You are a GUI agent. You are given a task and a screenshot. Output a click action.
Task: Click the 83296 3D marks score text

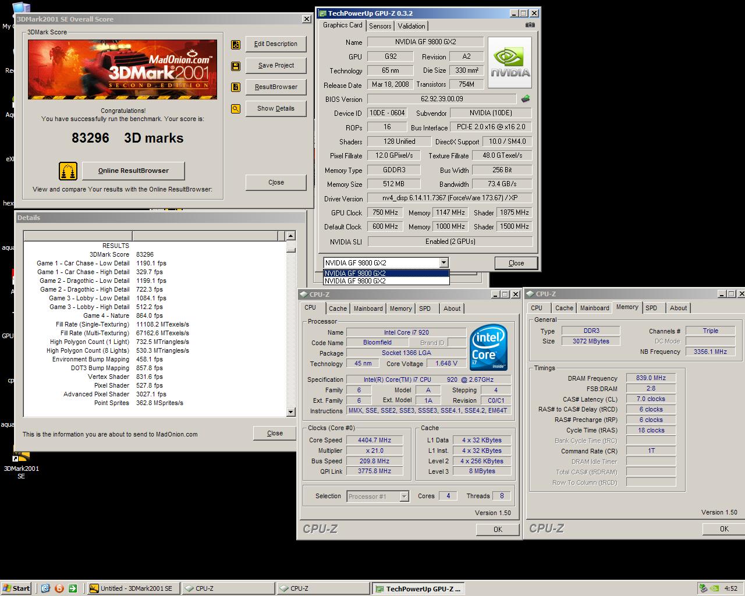[127, 138]
